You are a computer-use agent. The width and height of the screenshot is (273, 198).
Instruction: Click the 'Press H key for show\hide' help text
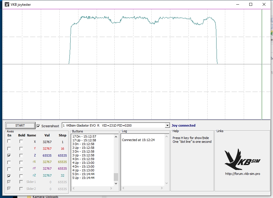click(x=191, y=138)
